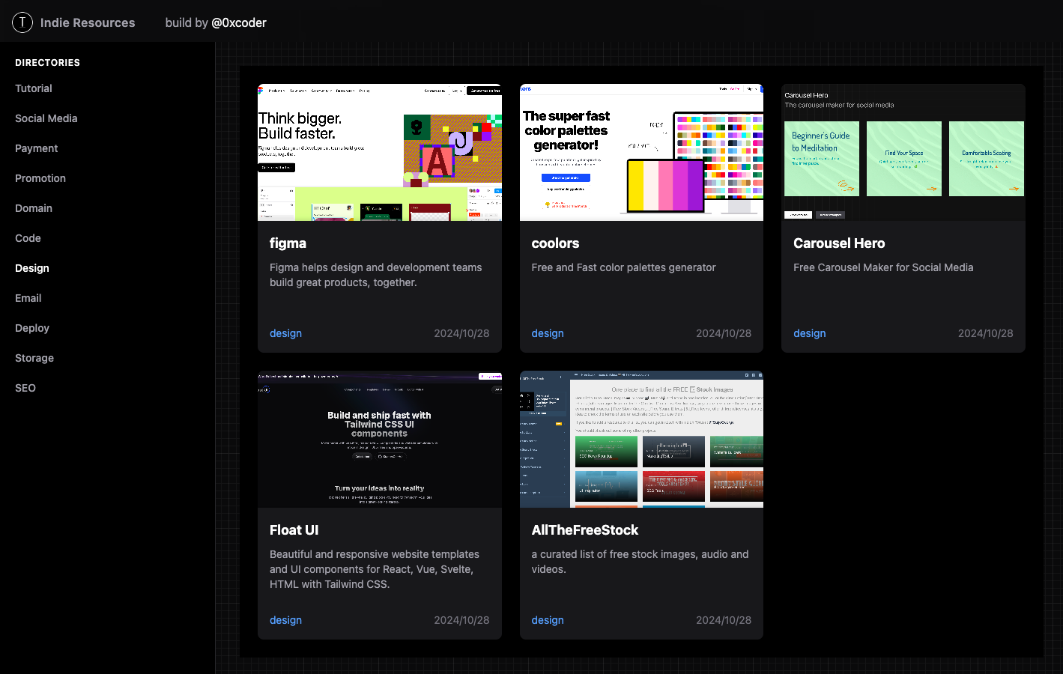Click the 'build by' header text
The height and width of the screenshot is (674, 1063).
(187, 22)
